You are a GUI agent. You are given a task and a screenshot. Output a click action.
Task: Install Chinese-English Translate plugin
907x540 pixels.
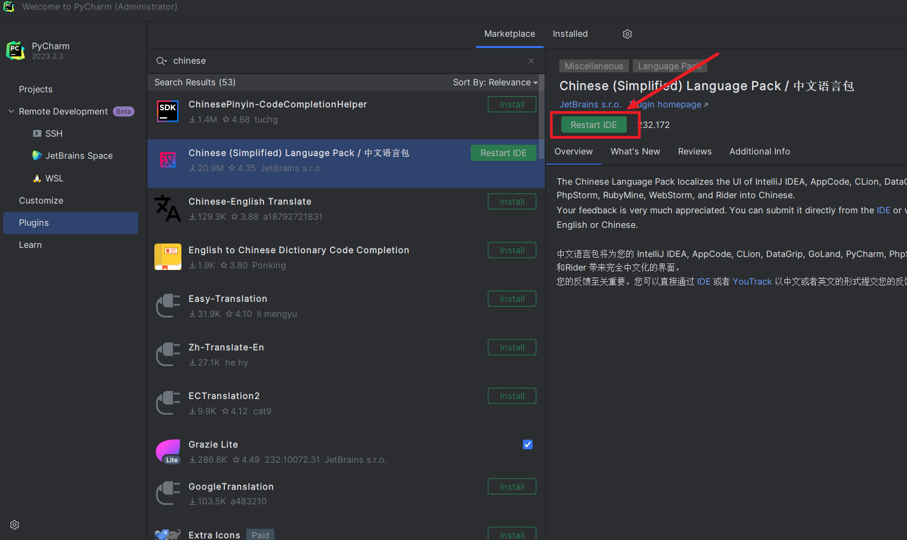512,201
